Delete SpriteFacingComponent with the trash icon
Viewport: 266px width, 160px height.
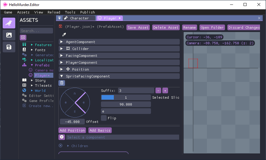coord(62,83)
